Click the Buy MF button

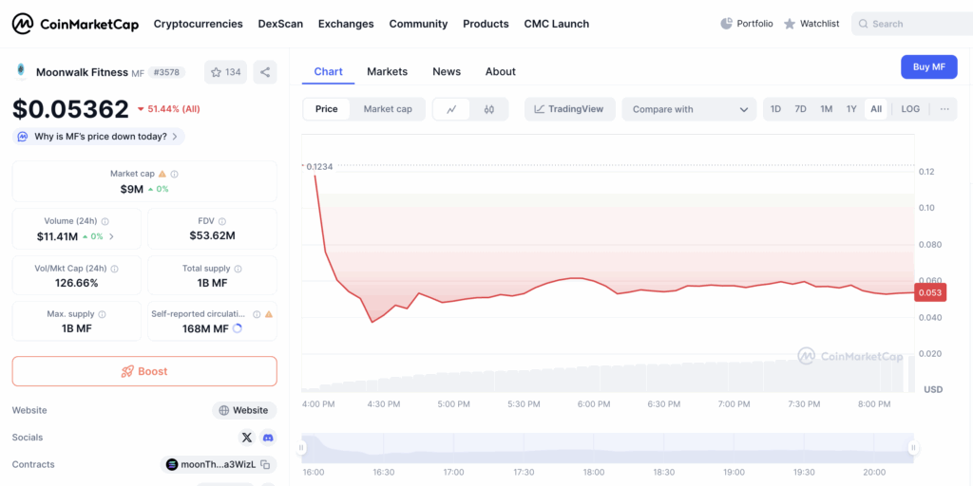(928, 66)
